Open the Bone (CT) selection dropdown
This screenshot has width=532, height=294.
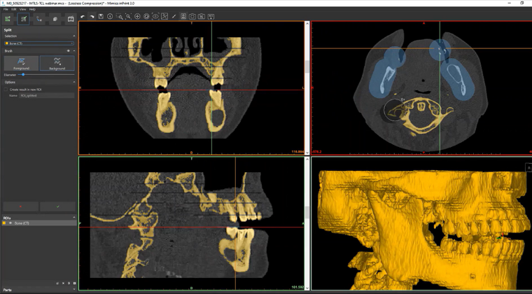tap(39, 43)
